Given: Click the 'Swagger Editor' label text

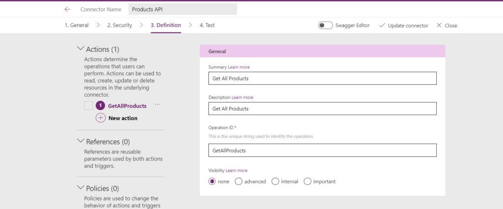Looking at the screenshot, I should (x=353, y=26).
